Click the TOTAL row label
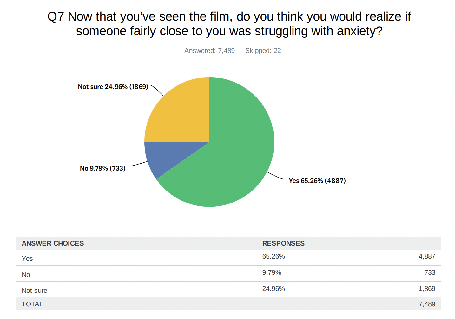This screenshot has height=319, width=455. tap(32, 304)
